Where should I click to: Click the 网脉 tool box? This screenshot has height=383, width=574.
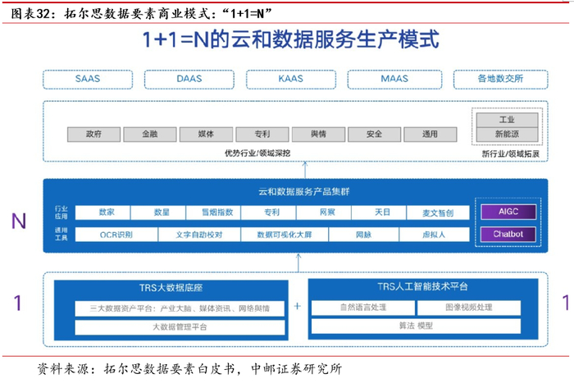pyautogui.click(x=364, y=235)
